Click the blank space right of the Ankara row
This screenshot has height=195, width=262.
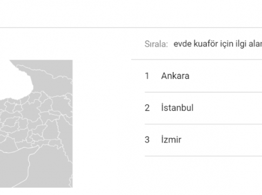tap(225, 76)
